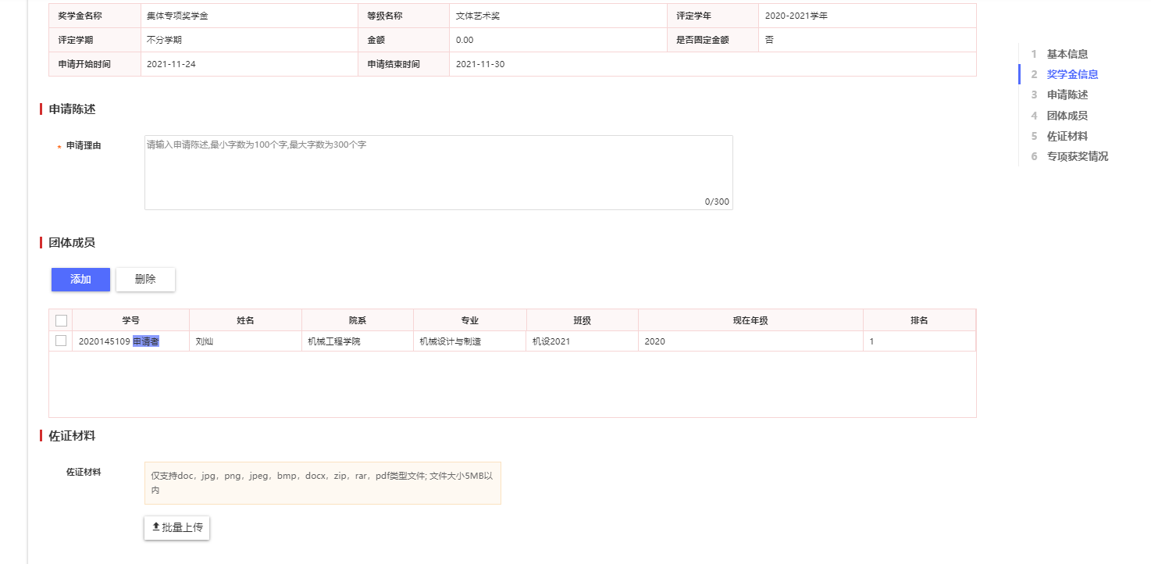This screenshot has width=1151, height=564.
Task: Click the upload arrow icon on 批量上传
Action: 155,527
